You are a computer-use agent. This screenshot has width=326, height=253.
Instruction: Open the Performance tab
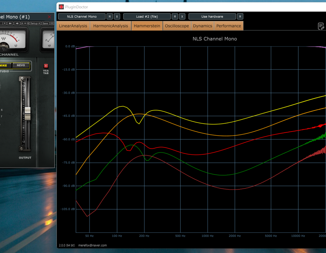pos(229,26)
